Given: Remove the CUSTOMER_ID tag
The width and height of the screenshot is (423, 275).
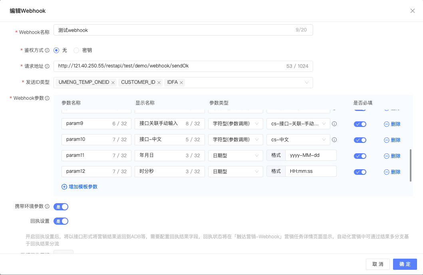Looking at the screenshot, I should [x=159, y=83].
